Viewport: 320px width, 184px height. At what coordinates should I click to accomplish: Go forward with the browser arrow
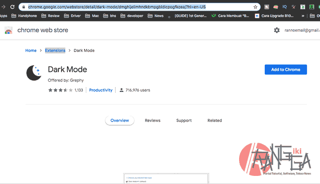(x=3, y=7)
